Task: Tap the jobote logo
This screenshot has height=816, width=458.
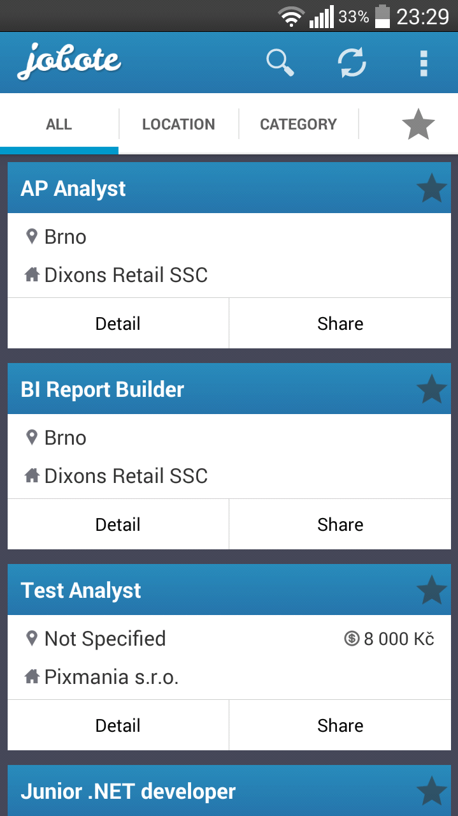Action: (69, 62)
